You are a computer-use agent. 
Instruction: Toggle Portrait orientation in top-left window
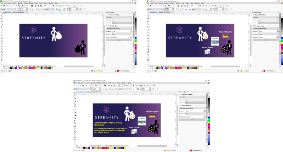30,9
